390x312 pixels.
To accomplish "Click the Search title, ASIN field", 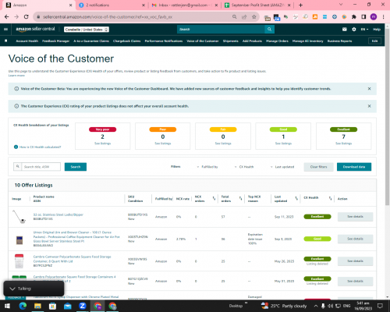I will 41,167.
